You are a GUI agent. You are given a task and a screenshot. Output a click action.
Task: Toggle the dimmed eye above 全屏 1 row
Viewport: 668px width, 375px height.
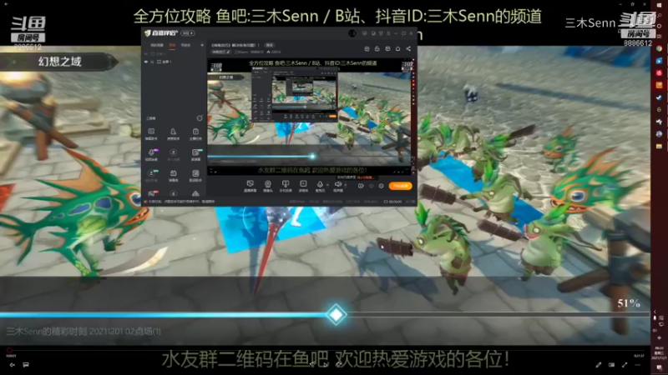(146, 54)
